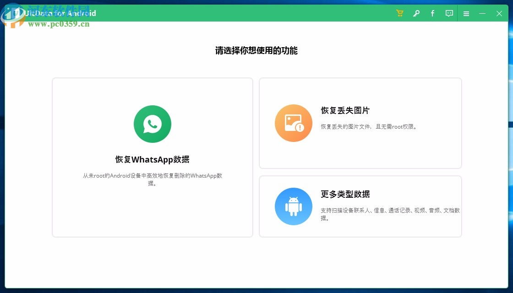Open the shopping cart purchase icon
The height and width of the screenshot is (293, 513).
(399, 13)
